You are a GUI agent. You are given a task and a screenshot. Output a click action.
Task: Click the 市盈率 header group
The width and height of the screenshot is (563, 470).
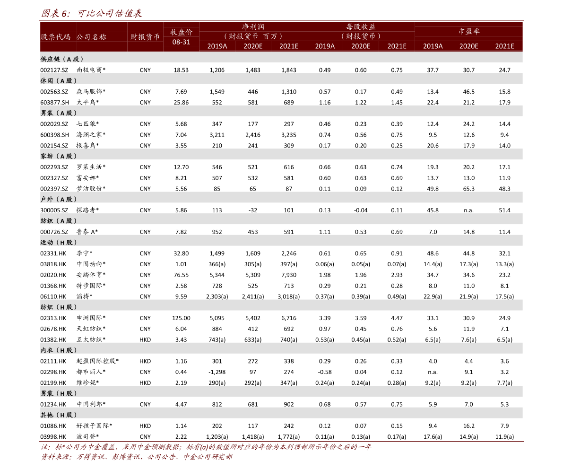(468, 32)
